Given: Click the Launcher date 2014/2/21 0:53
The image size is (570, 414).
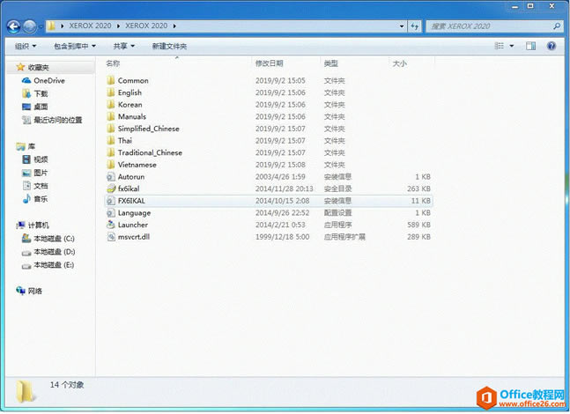Looking at the screenshot, I should 280,225.
